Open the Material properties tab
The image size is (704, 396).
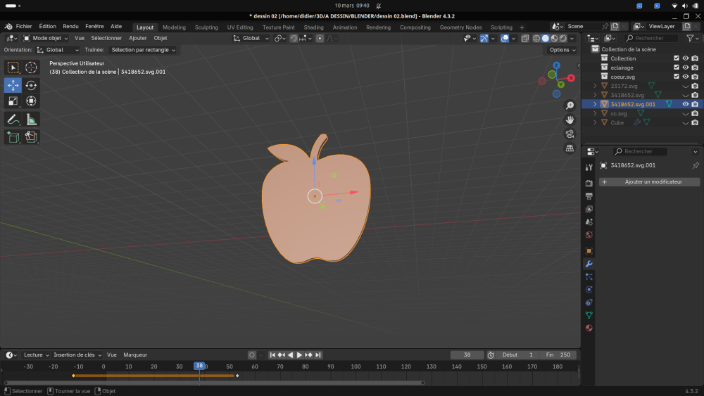[589, 328]
